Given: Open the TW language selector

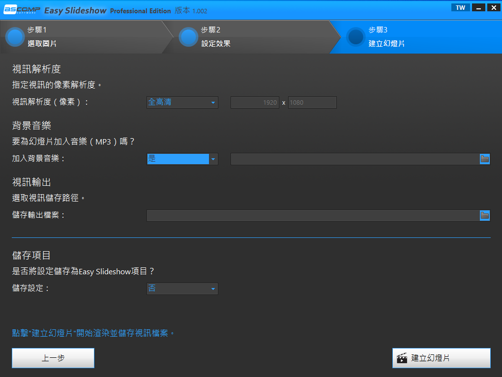Looking at the screenshot, I should pyautogui.click(x=460, y=8).
